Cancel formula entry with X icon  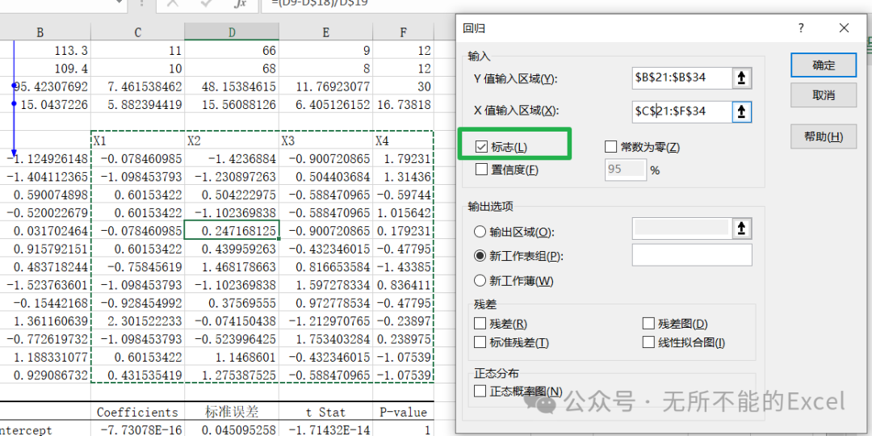(173, 2)
